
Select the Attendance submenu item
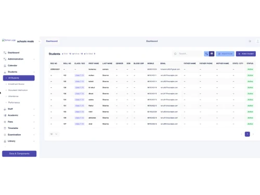14,96
